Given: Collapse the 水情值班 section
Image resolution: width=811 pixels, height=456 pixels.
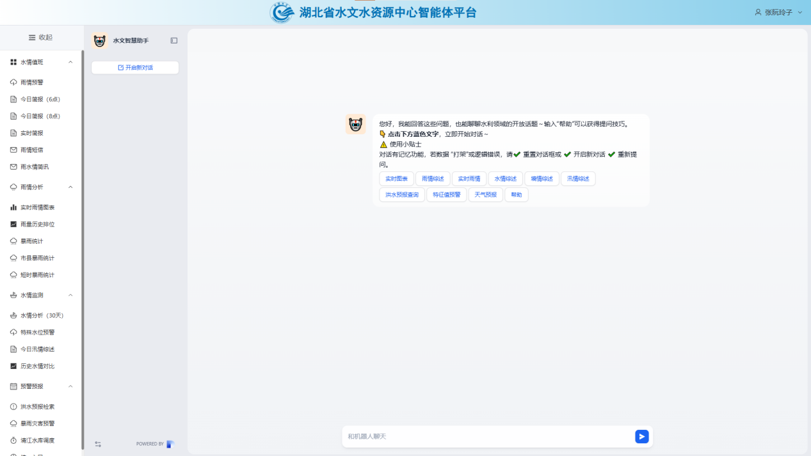Looking at the screenshot, I should 70,61.
